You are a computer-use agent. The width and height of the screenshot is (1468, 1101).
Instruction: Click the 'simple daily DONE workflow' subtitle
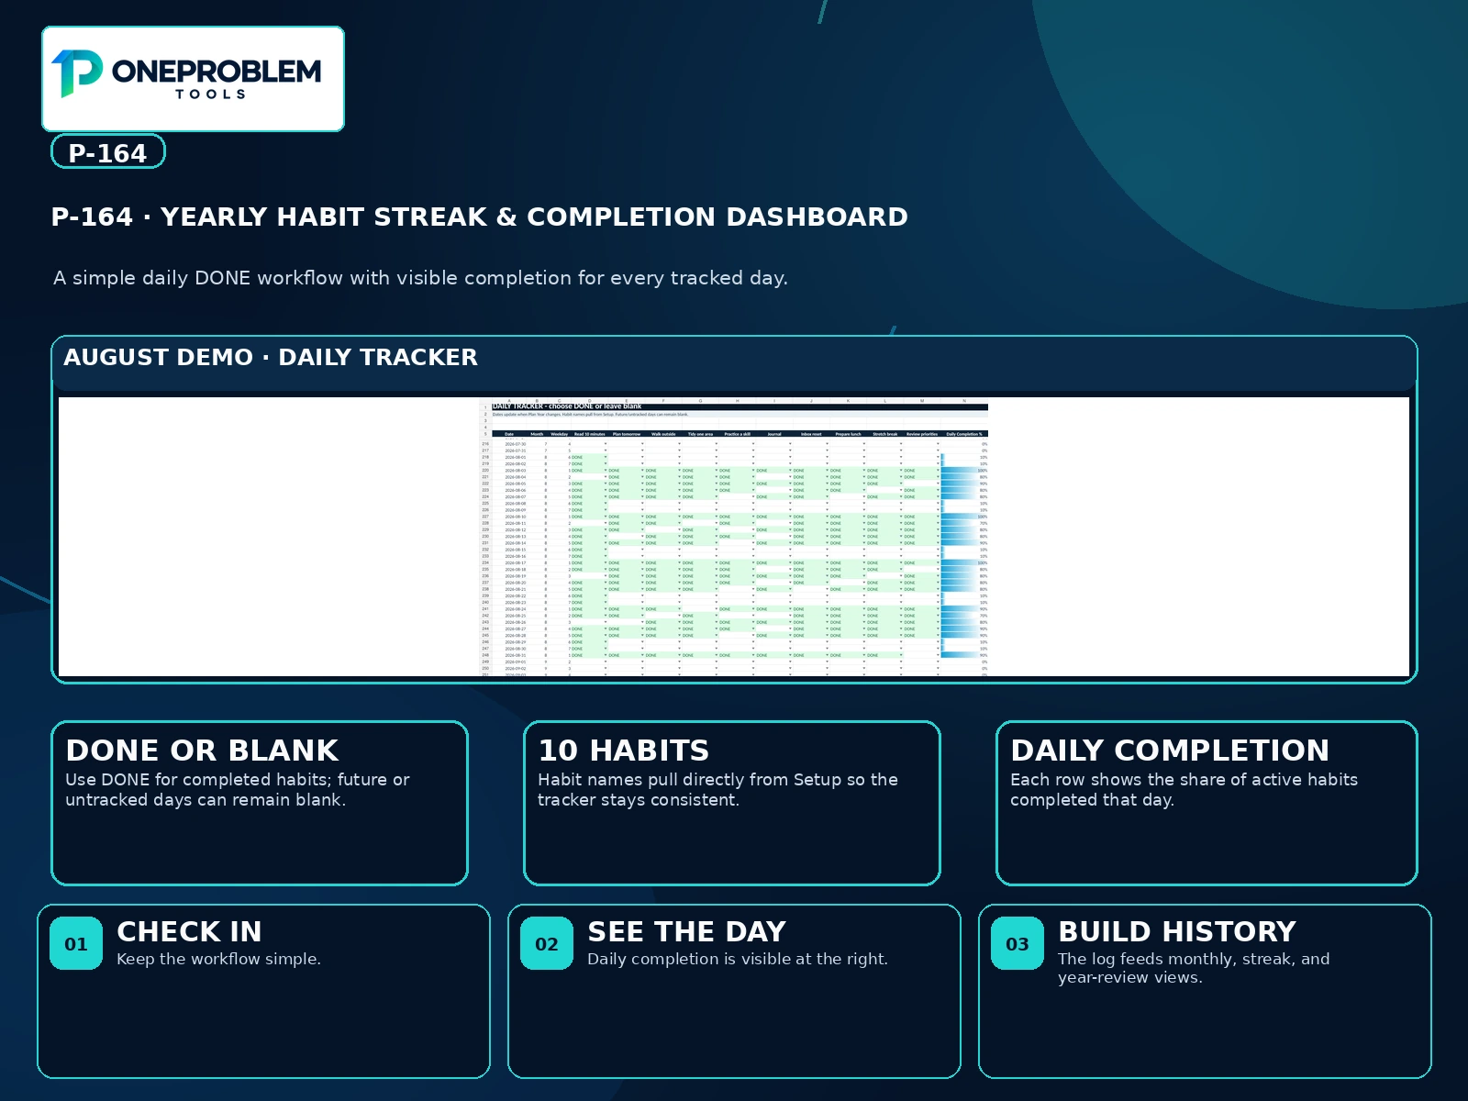[420, 278]
